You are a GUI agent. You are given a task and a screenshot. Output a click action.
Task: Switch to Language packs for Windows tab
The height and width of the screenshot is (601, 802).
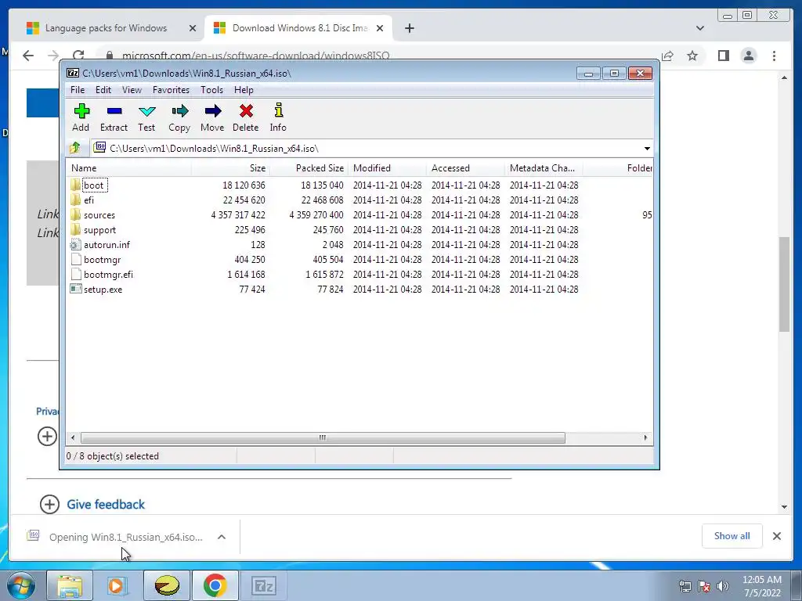(x=106, y=28)
